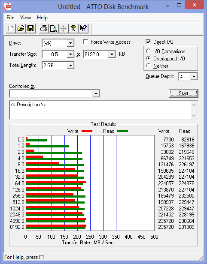Image resolution: width=207 pixels, height=264 pixels.
Task: Click the Write column header
Action: click(164, 131)
